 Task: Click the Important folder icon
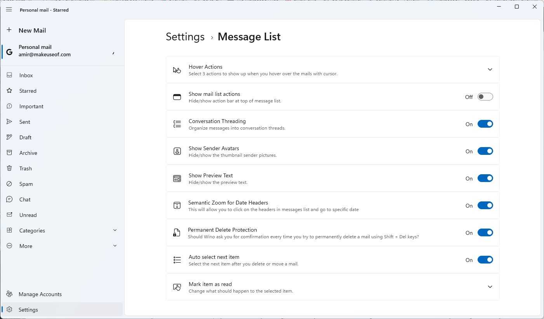click(x=9, y=106)
